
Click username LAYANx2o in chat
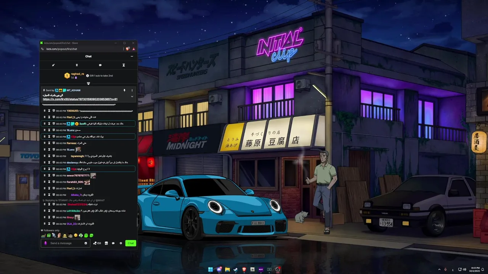click(74, 211)
